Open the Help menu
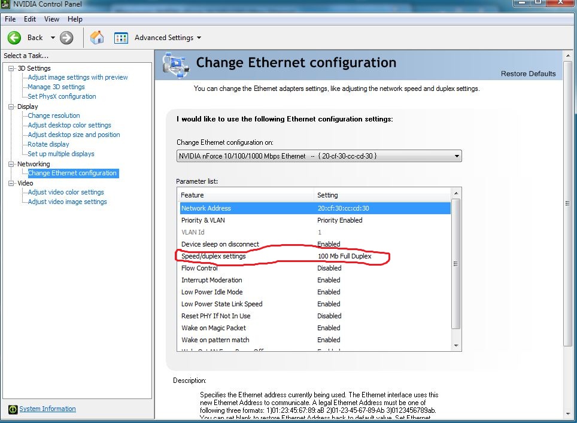This screenshot has width=577, height=423. [75, 19]
